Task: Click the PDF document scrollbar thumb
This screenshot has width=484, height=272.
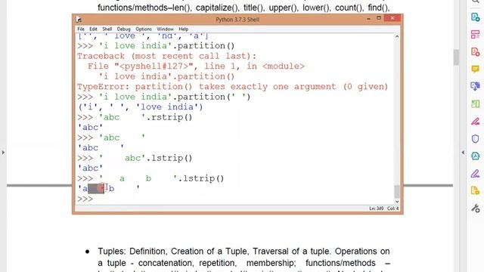Action: pos(456,57)
